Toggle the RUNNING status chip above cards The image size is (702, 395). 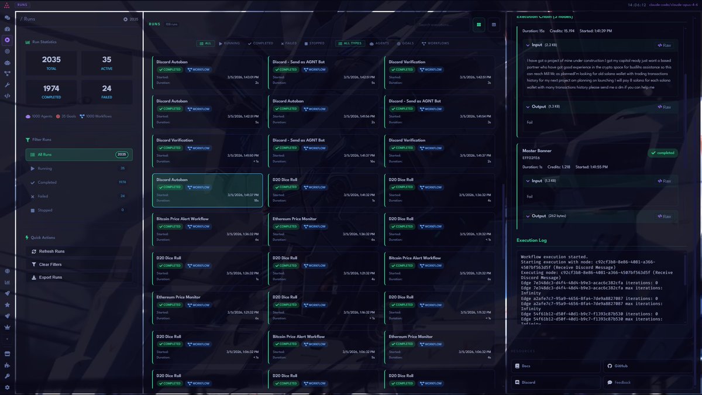coord(229,43)
